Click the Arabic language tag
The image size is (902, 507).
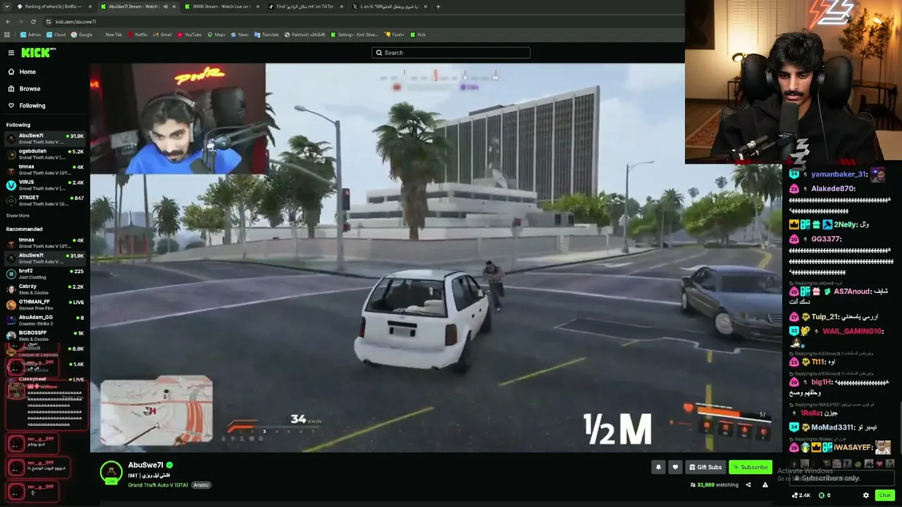[x=201, y=485]
